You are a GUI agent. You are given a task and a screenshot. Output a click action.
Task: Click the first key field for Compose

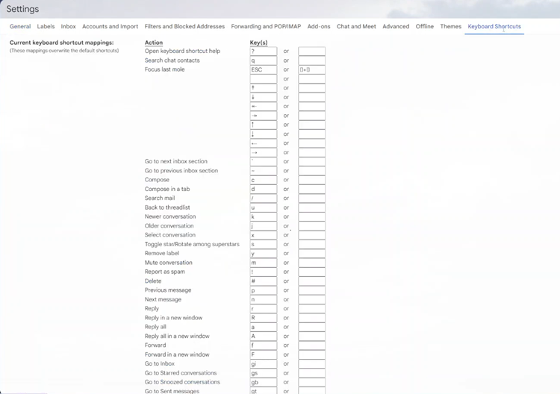point(263,180)
